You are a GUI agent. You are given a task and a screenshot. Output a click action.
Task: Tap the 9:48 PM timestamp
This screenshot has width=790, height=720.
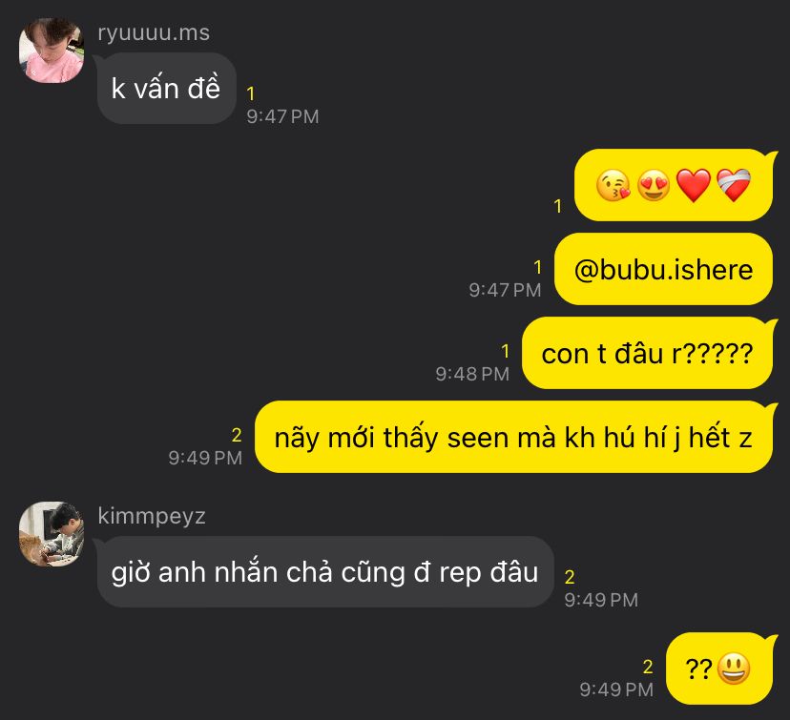472,374
